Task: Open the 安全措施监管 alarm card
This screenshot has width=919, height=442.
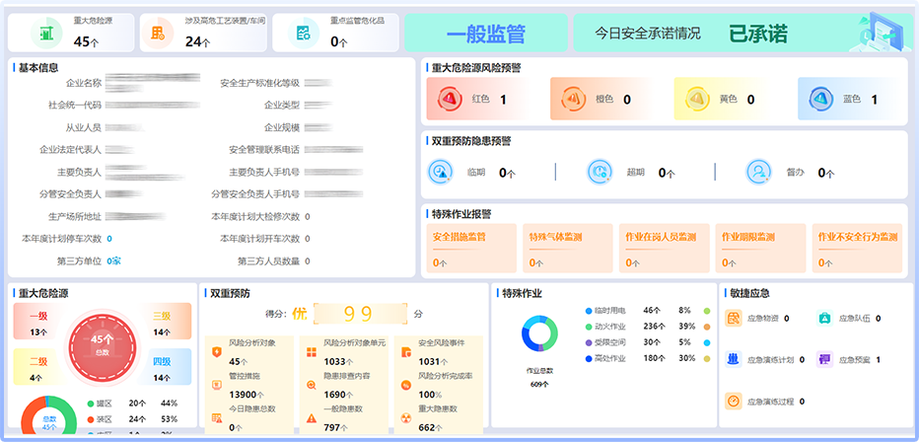Action: click(x=471, y=248)
